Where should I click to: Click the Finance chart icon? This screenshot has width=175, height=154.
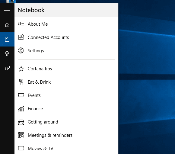[x=21, y=109]
